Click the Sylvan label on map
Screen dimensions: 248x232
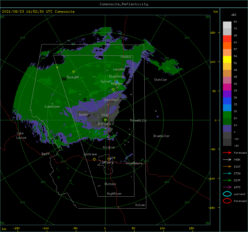point(106,81)
